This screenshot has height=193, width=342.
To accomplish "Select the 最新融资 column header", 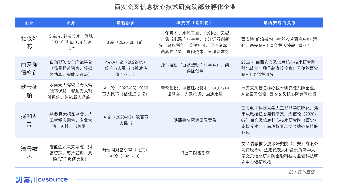I will (126, 23).
